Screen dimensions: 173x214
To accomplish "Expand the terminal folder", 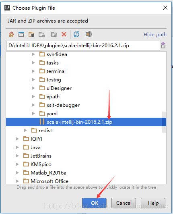I will click(x=33, y=71).
